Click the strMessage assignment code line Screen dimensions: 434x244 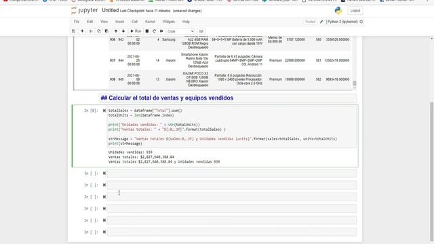pos(222,139)
